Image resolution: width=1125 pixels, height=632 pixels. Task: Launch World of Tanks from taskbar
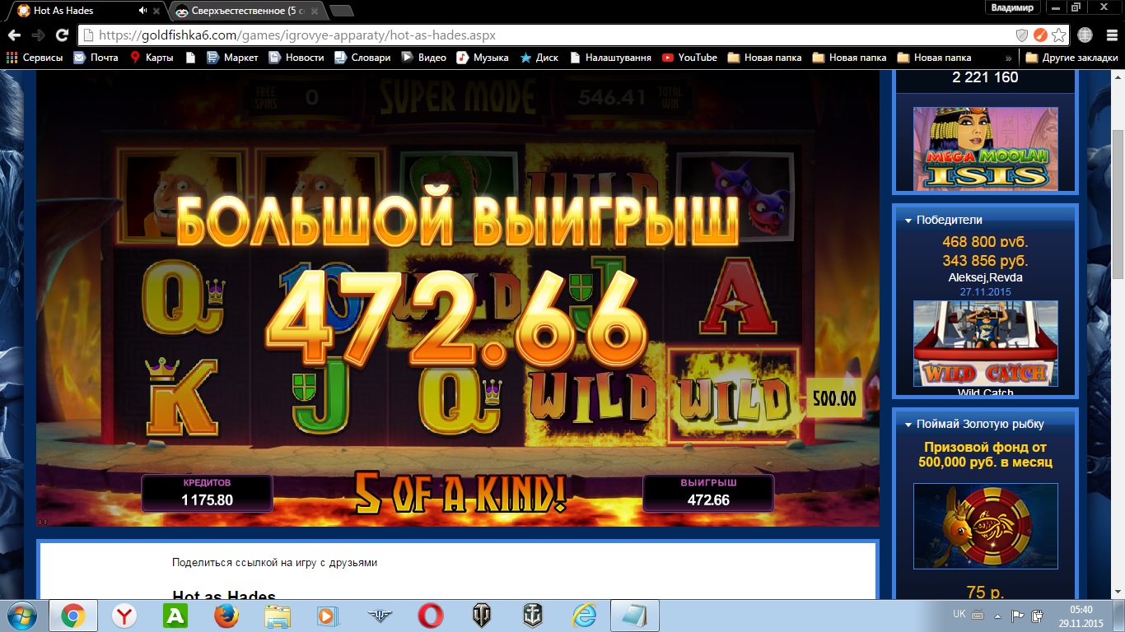coord(482,616)
